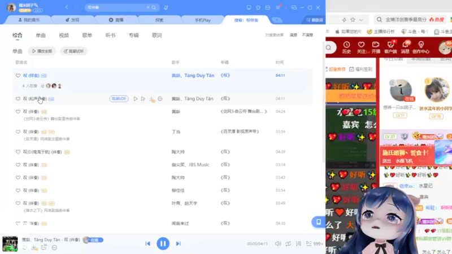Click 不满意 for search result feedback
This screenshot has width=452, height=254.
point(307,35)
